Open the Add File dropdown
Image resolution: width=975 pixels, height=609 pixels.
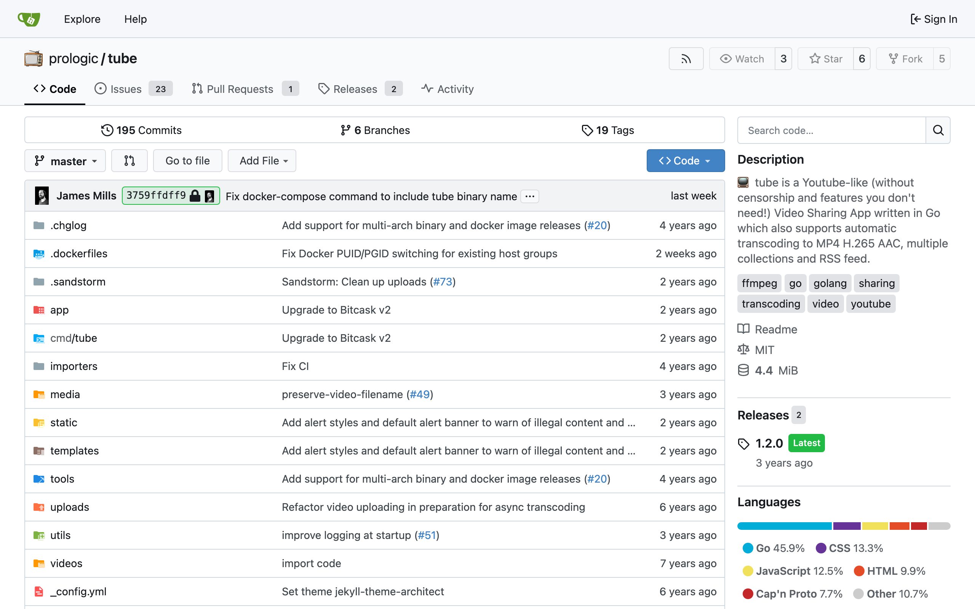(x=262, y=161)
